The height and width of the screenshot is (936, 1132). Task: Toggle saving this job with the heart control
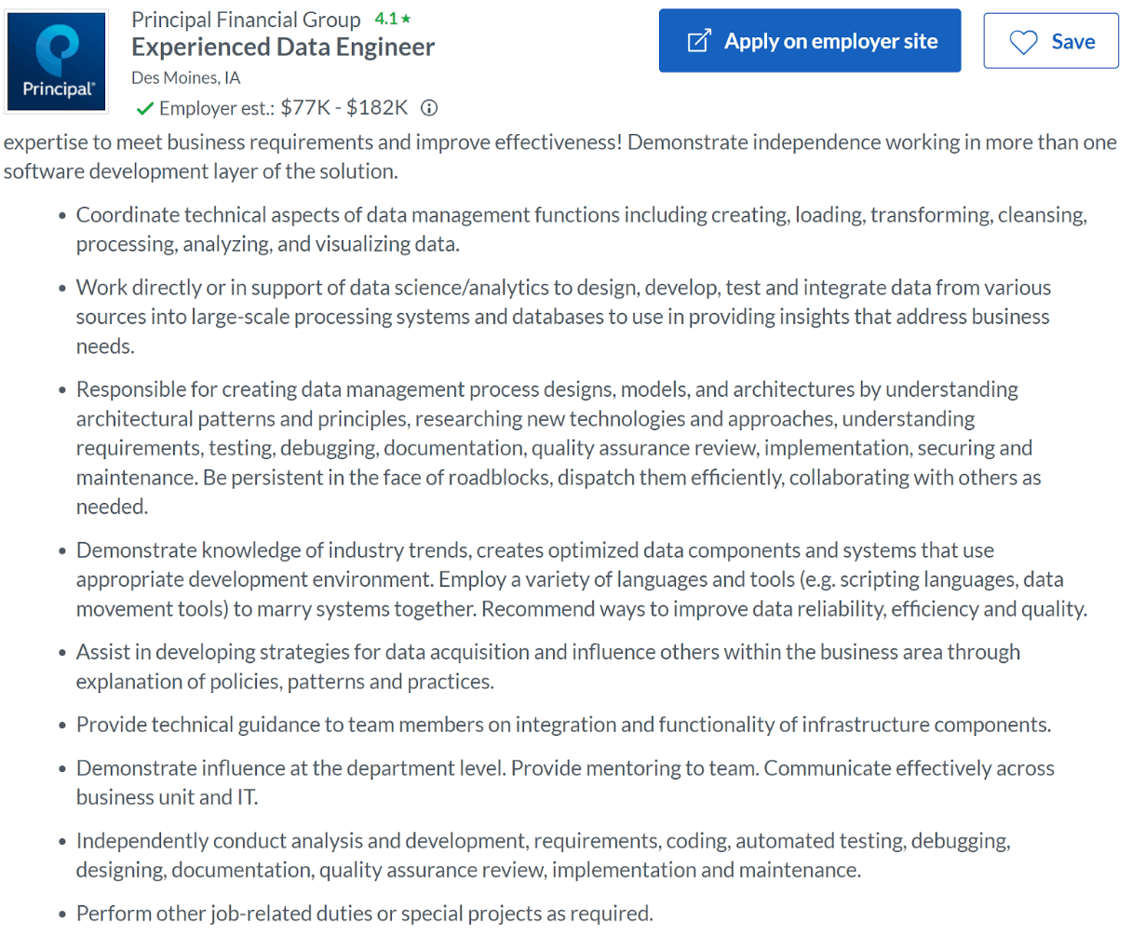pyautogui.click(x=1024, y=41)
